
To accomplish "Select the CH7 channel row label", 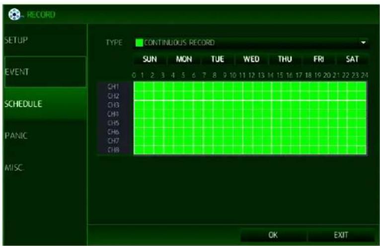I will coord(113,141).
